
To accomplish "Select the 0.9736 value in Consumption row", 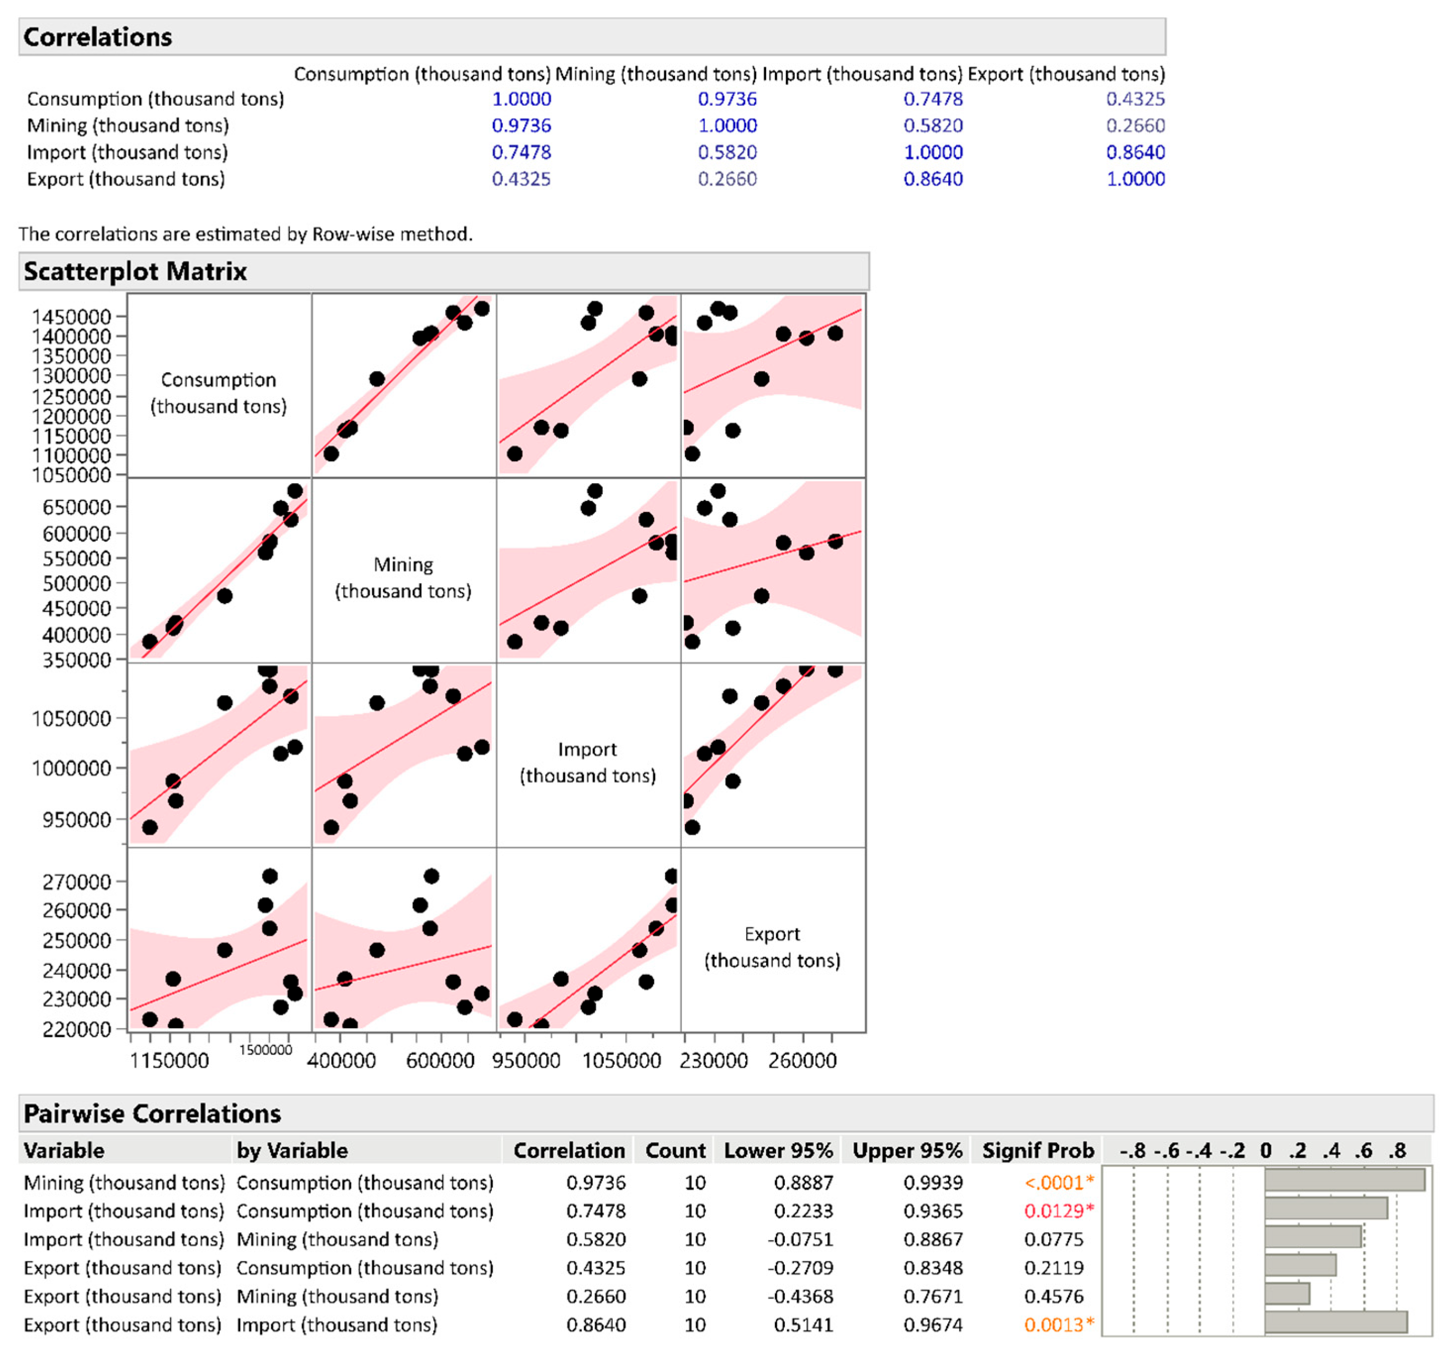I will tap(727, 99).
